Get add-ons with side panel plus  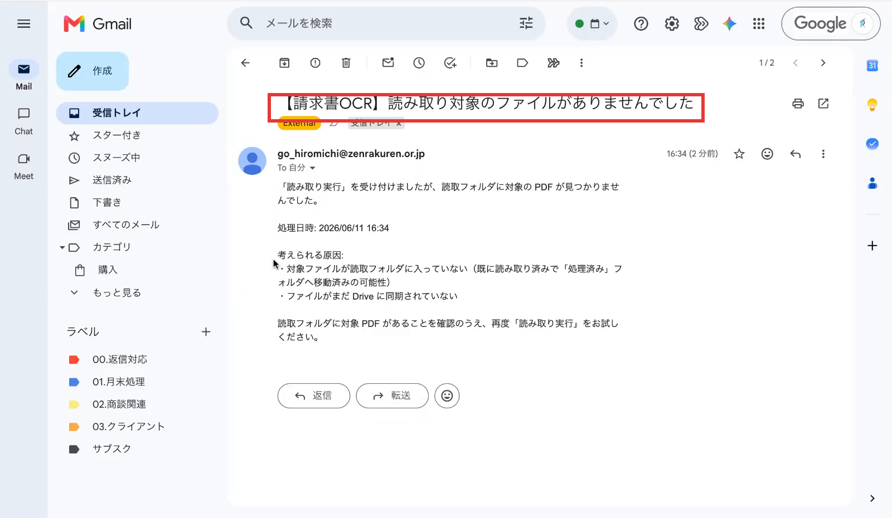(x=872, y=246)
